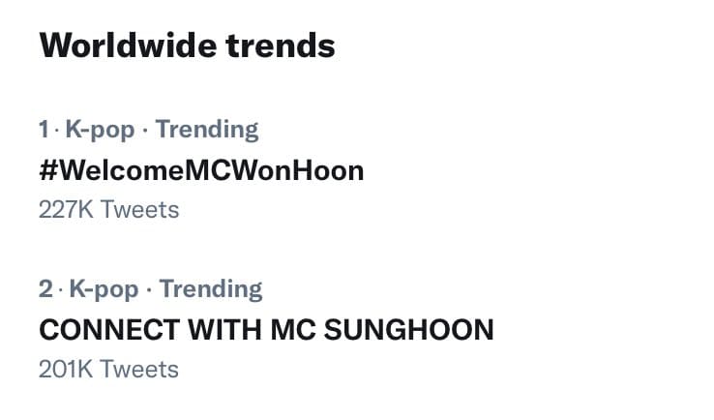
Task: Click Trending label above #WelcomeMCWonHoon
Action: (x=207, y=129)
